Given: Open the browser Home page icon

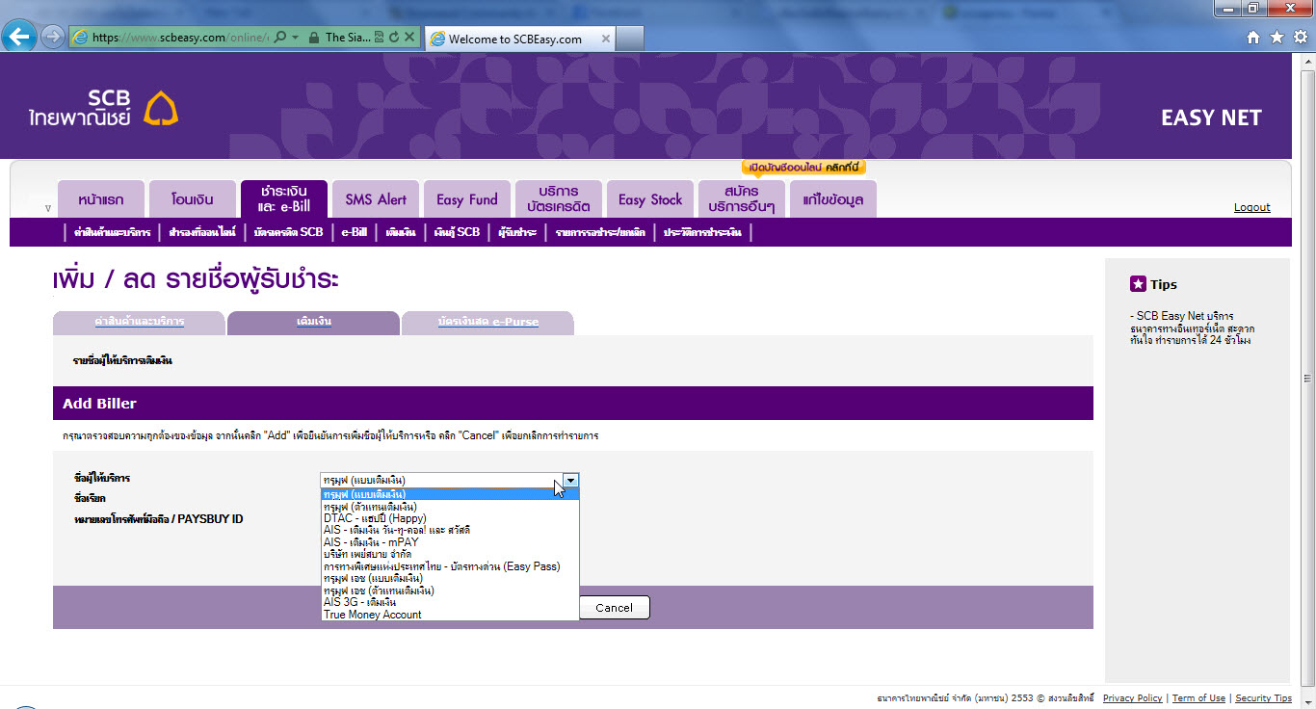Looking at the screenshot, I should point(1253,38).
